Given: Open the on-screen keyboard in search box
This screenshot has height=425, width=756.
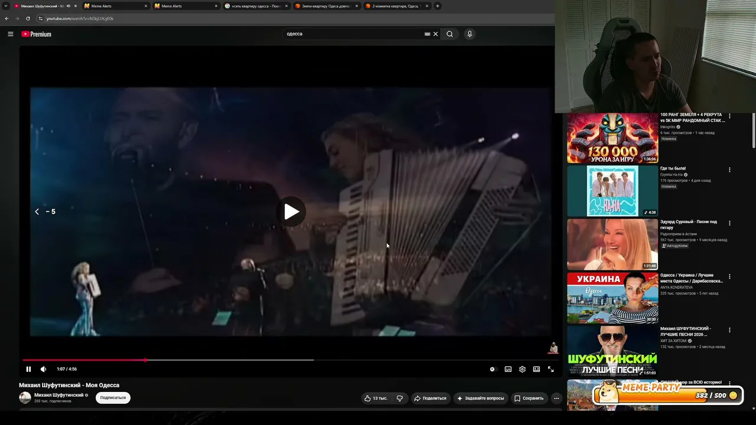Looking at the screenshot, I should (427, 34).
